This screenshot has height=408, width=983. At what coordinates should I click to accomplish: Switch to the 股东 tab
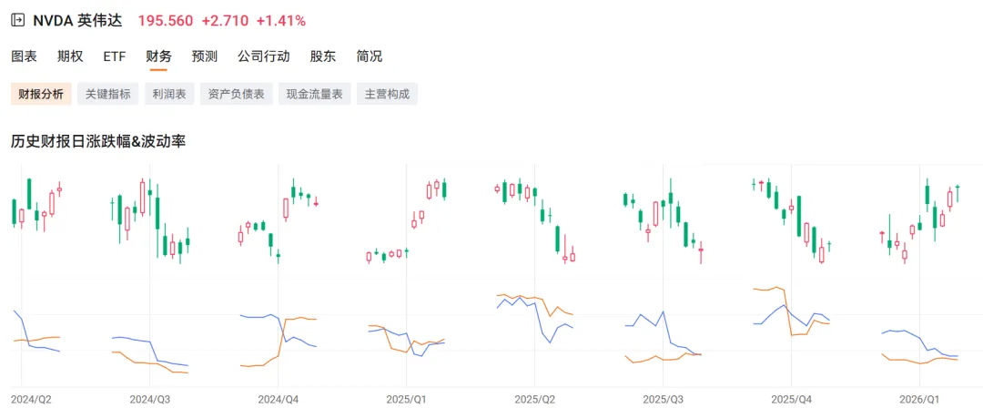(x=323, y=56)
